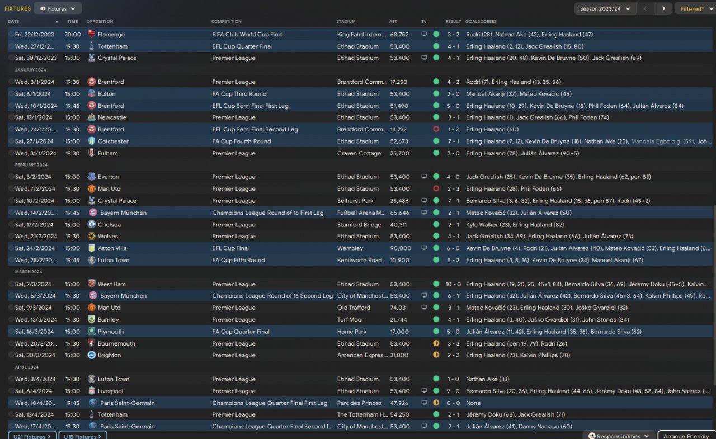Image resolution: width=716 pixels, height=439 pixels.
Task: Toggle the check circle on the Newcastle row
Action: [x=11, y=117]
